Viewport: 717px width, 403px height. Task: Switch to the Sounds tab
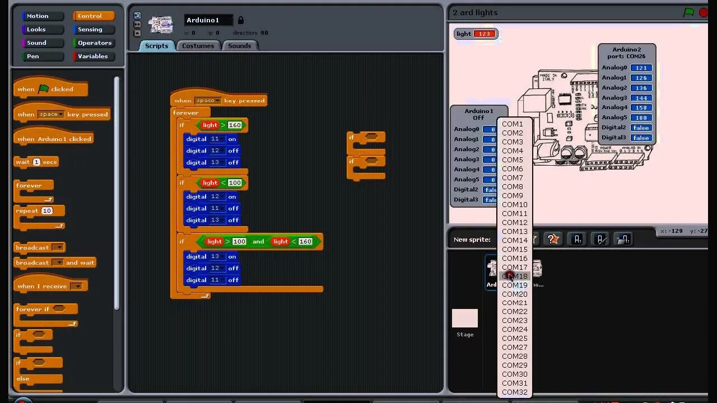tap(240, 46)
